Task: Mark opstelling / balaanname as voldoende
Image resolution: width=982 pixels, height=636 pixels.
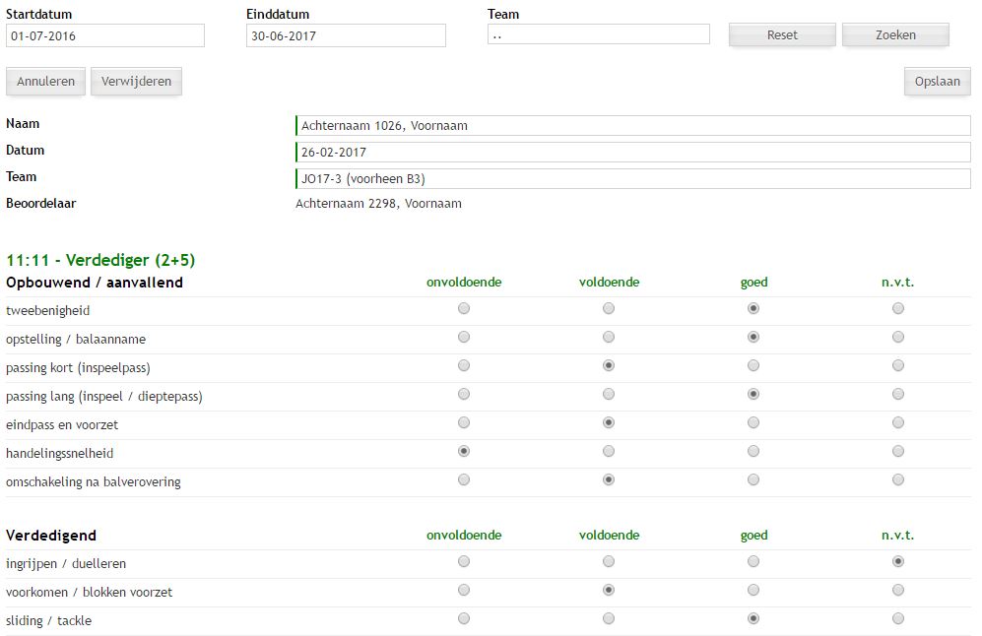Action: coord(609,338)
